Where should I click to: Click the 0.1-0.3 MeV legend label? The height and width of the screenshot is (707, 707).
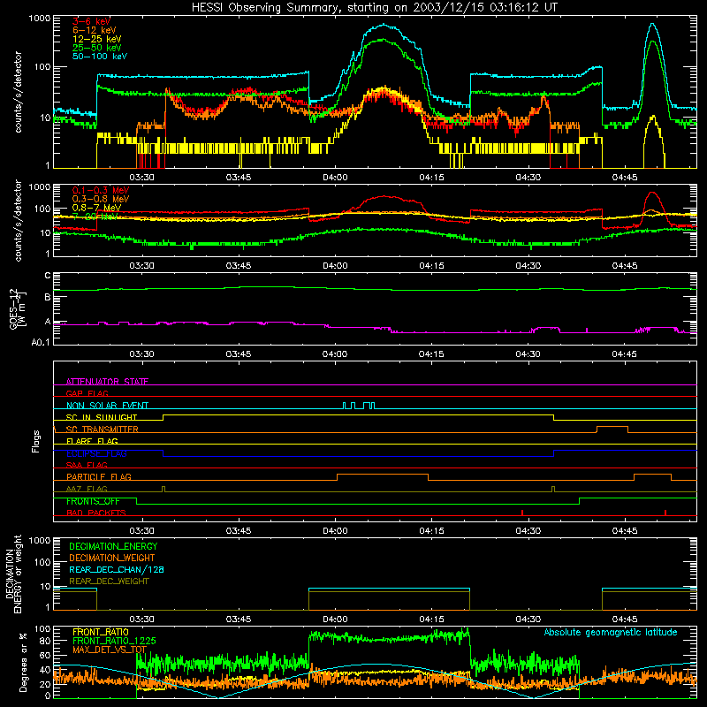click(101, 190)
